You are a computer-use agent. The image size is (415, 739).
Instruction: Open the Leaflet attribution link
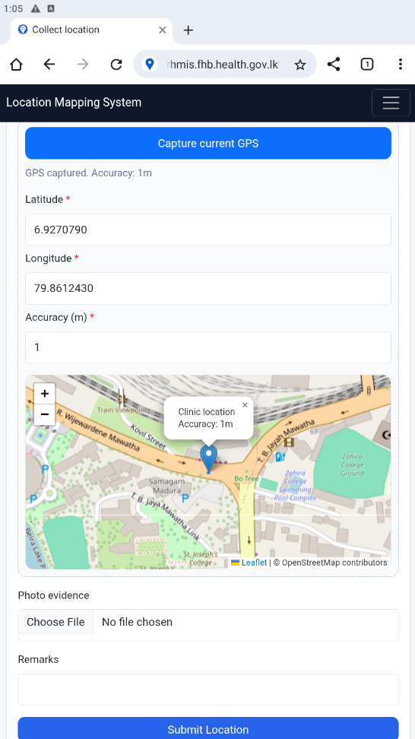254,563
